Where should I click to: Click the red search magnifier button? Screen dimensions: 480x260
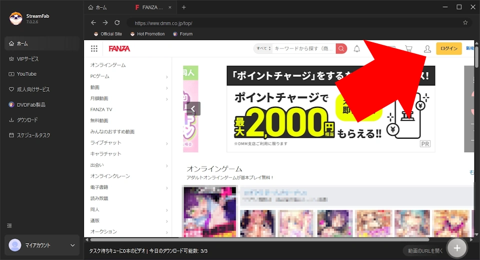tap(341, 48)
